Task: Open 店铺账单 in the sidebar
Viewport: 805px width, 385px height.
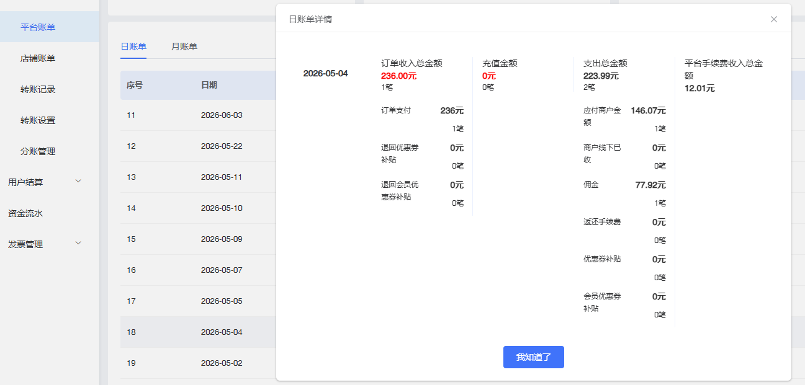Action: coord(50,58)
